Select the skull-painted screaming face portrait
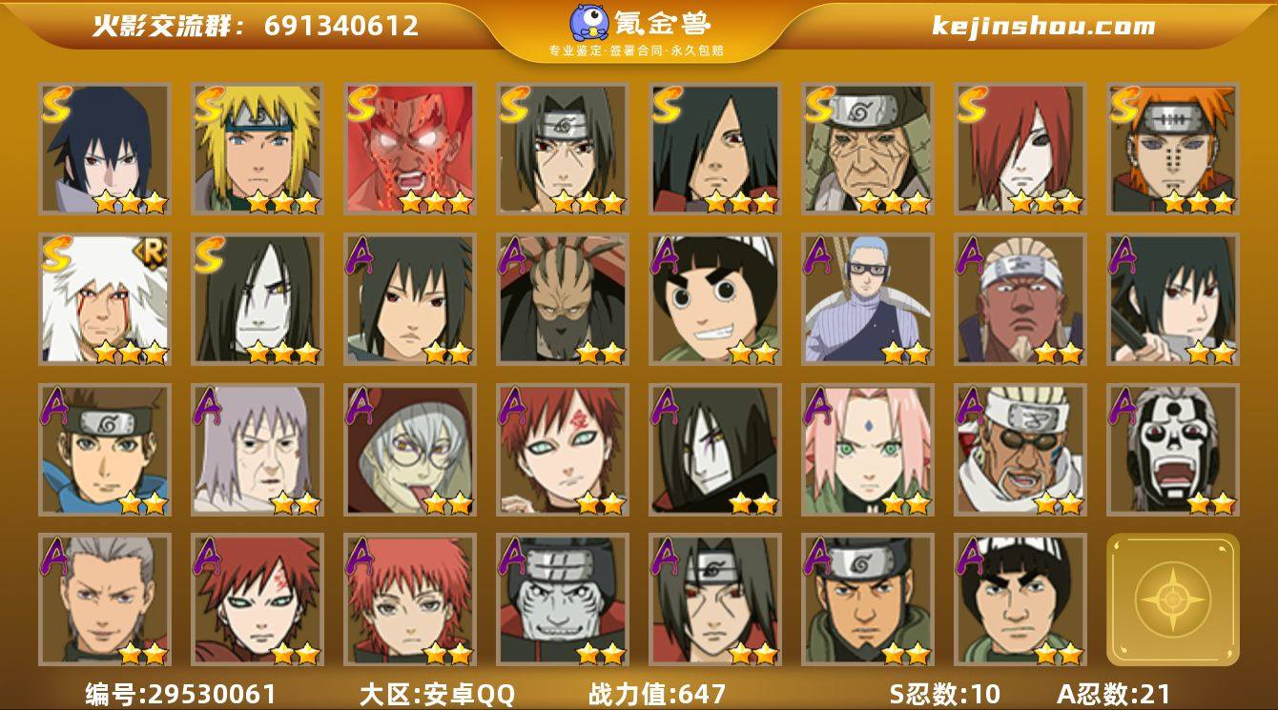Image resolution: width=1278 pixels, height=710 pixels. pyautogui.click(x=1173, y=450)
